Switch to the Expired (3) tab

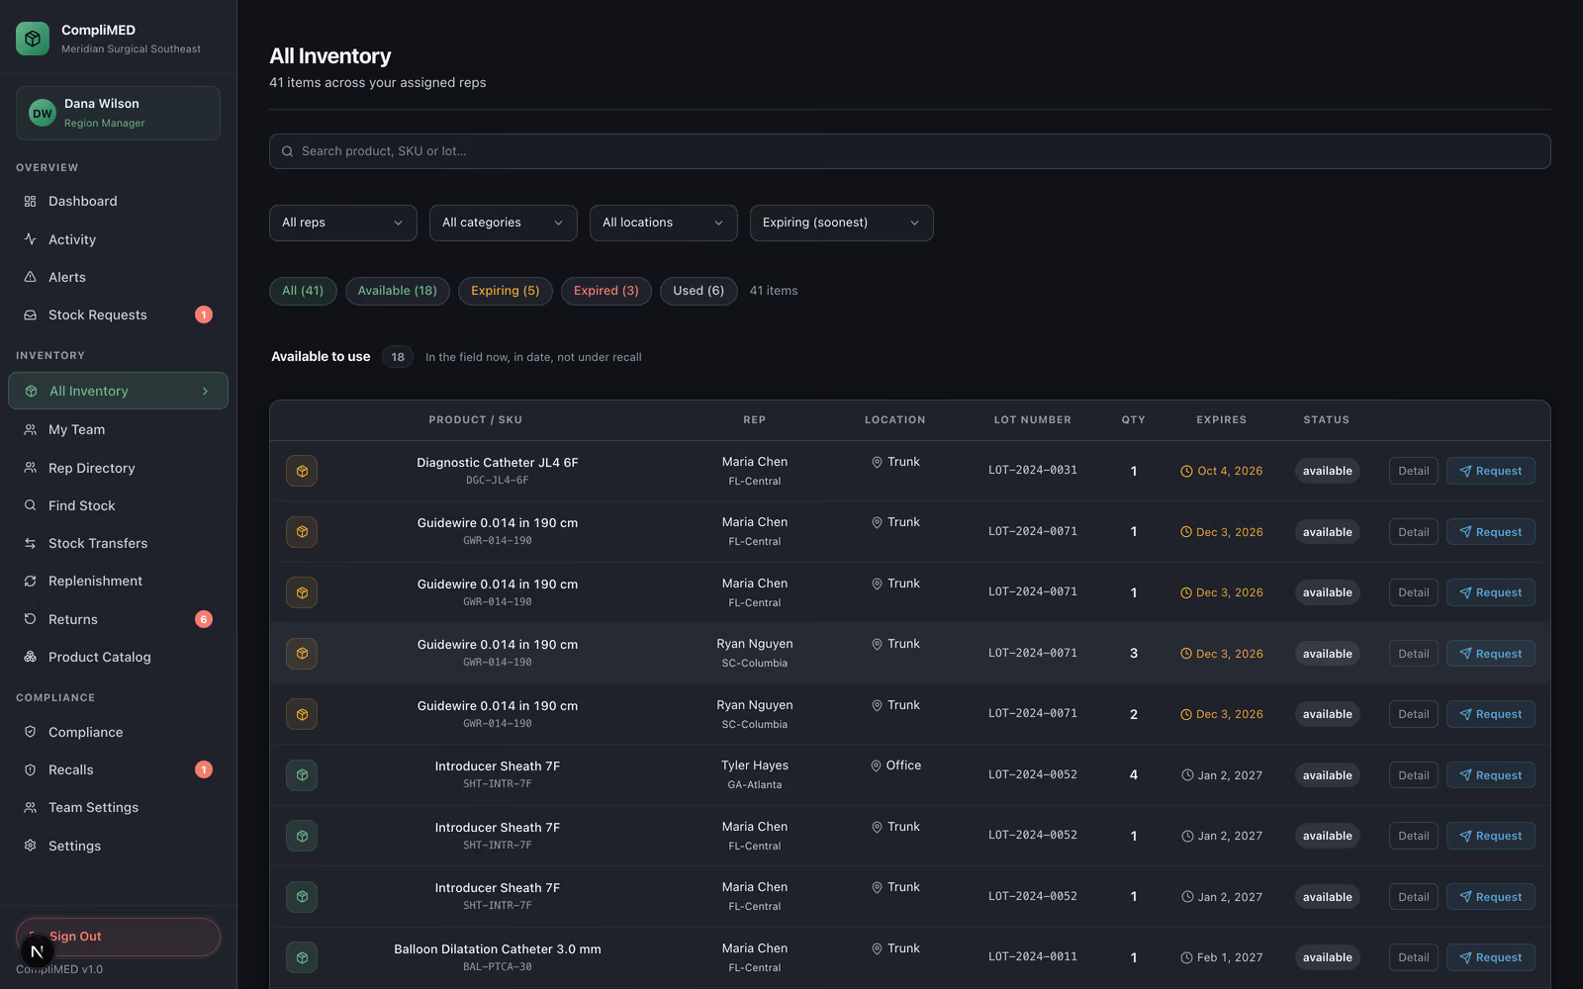(x=606, y=291)
